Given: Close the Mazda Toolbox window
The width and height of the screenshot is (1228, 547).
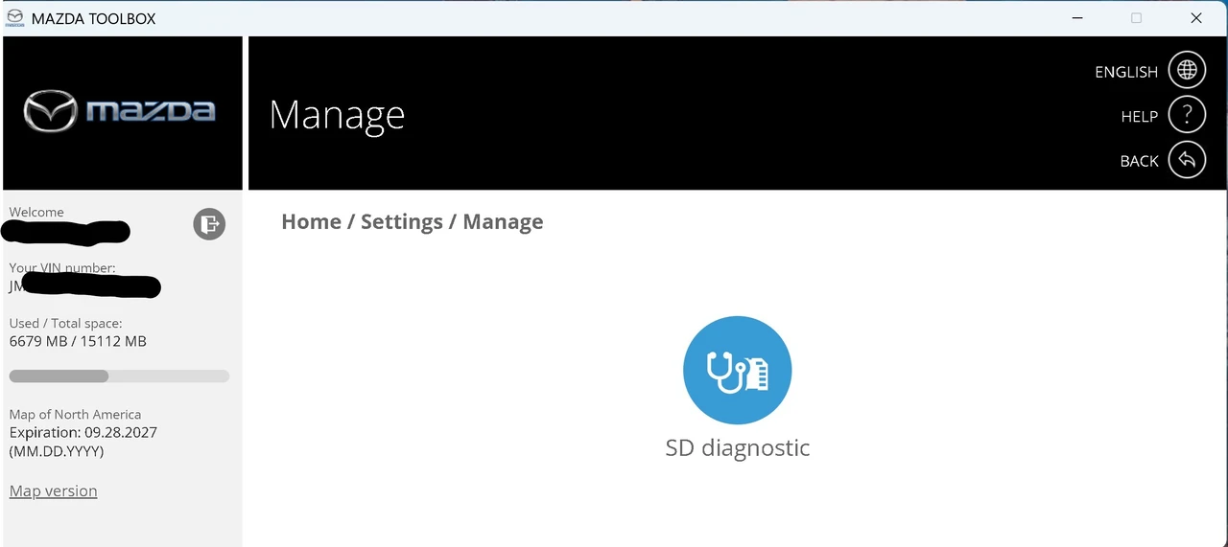Looking at the screenshot, I should (1196, 18).
